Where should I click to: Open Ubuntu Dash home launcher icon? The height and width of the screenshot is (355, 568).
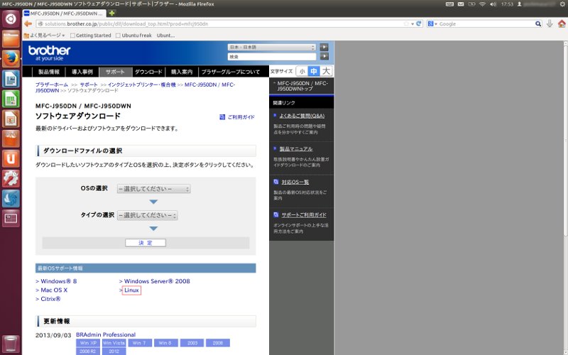(11, 19)
